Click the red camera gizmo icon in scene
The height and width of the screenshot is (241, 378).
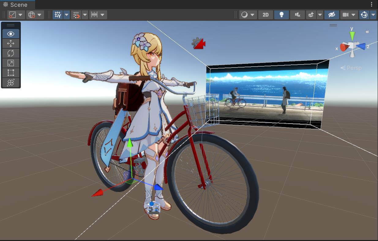(x=199, y=44)
